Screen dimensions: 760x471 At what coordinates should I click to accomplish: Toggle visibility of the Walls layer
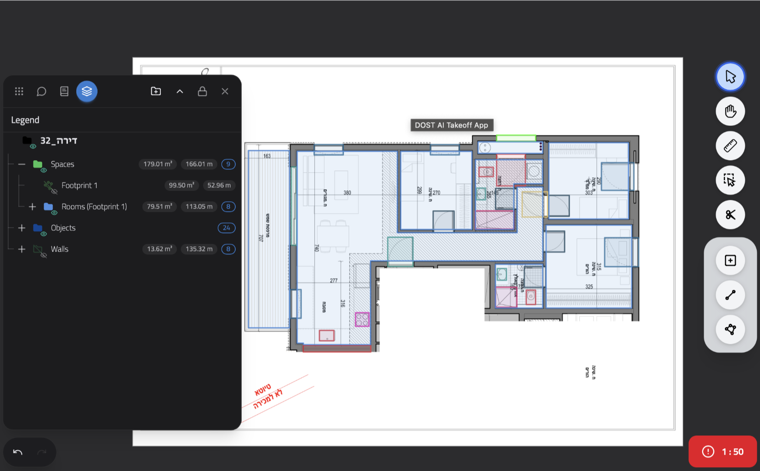(43, 255)
